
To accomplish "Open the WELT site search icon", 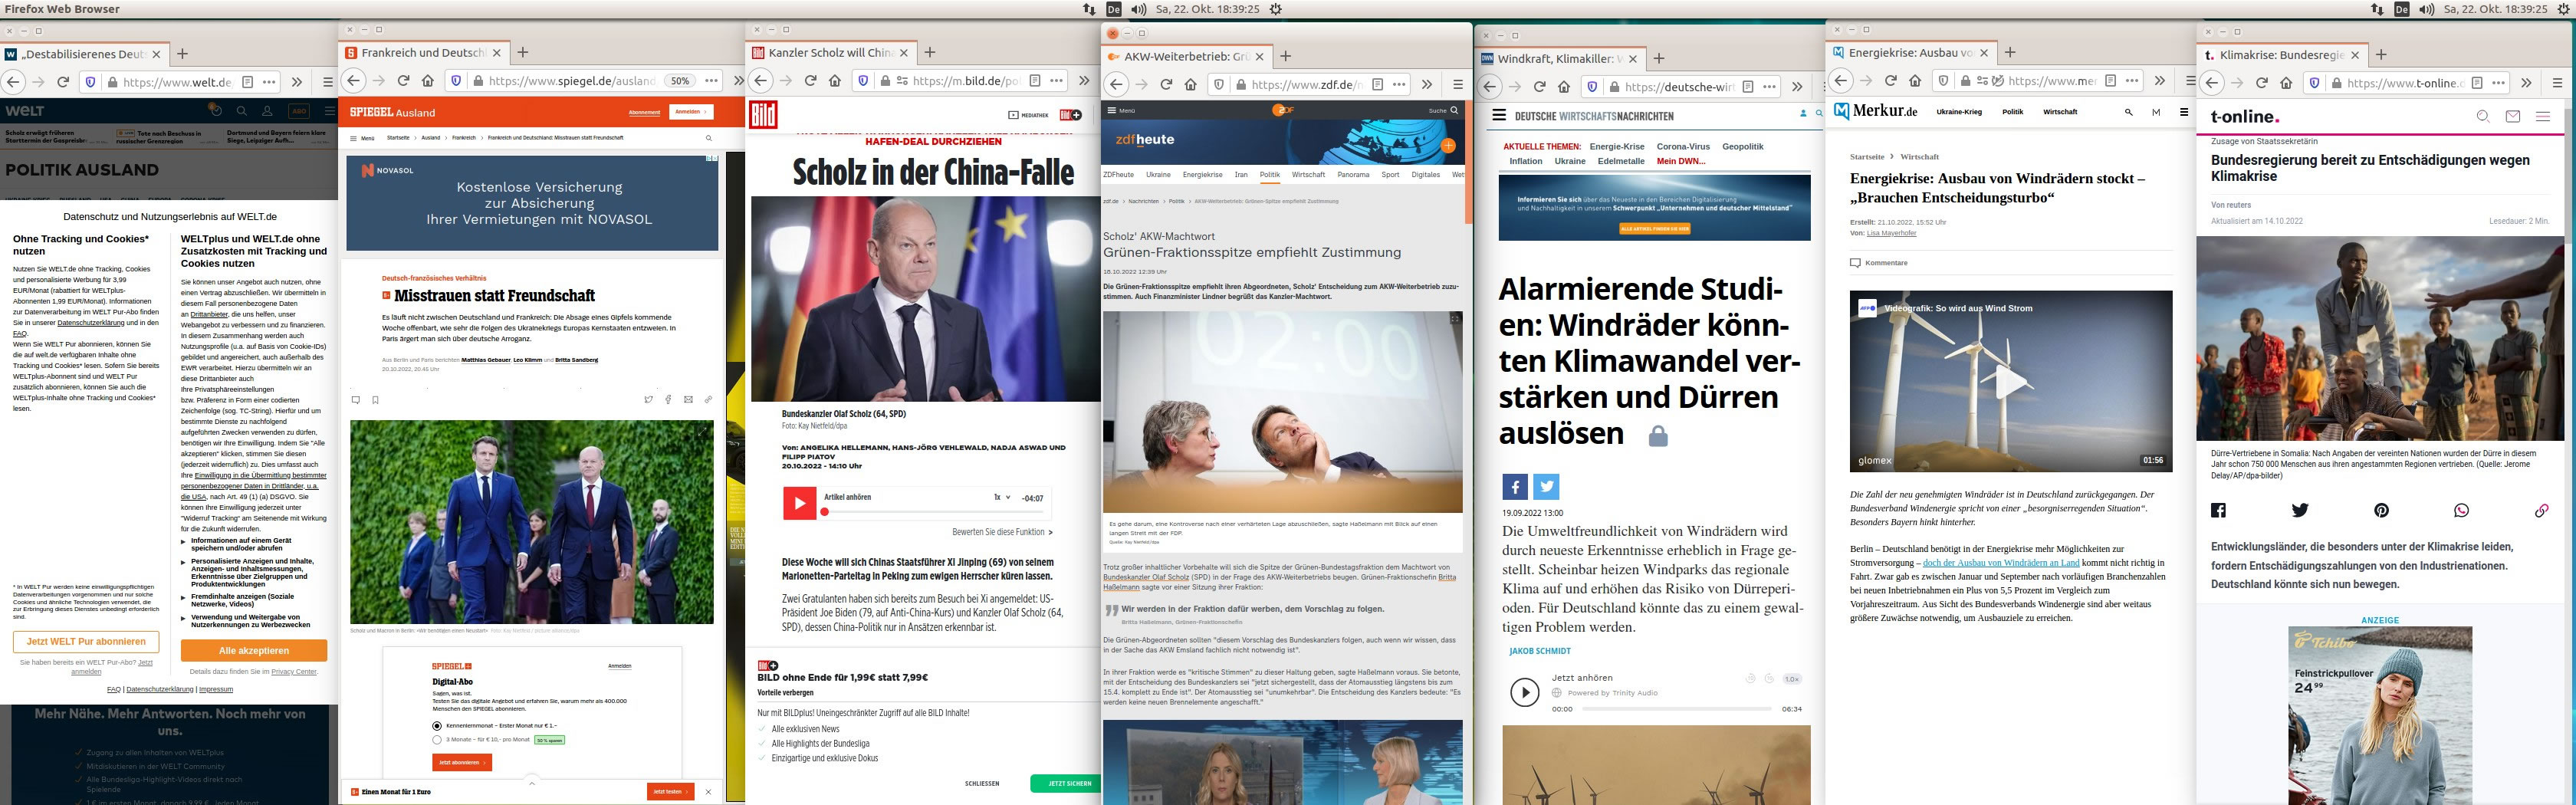I will coord(241,111).
